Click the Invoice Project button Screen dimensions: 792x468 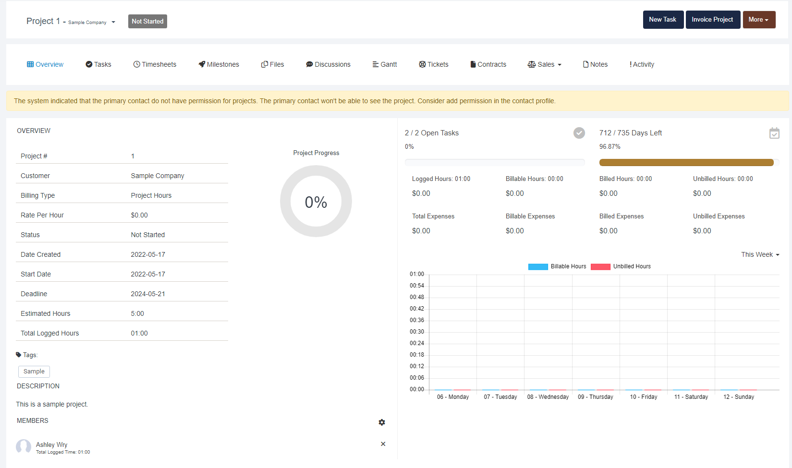point(712,20)
